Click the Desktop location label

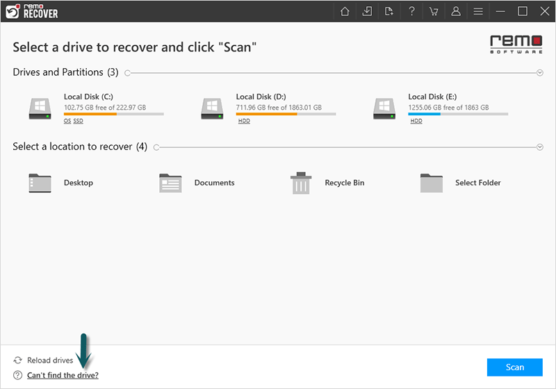tap(79, 183)
